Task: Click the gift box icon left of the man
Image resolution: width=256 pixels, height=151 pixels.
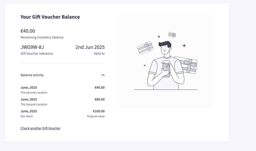Action: tap(145, 48)
